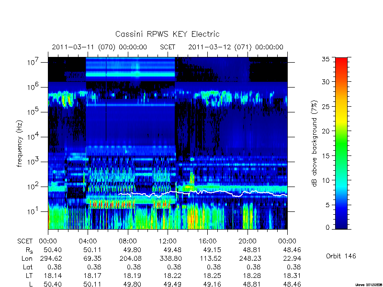
Task: Click the "Orbit 146" label
Action: coord(341,256)
